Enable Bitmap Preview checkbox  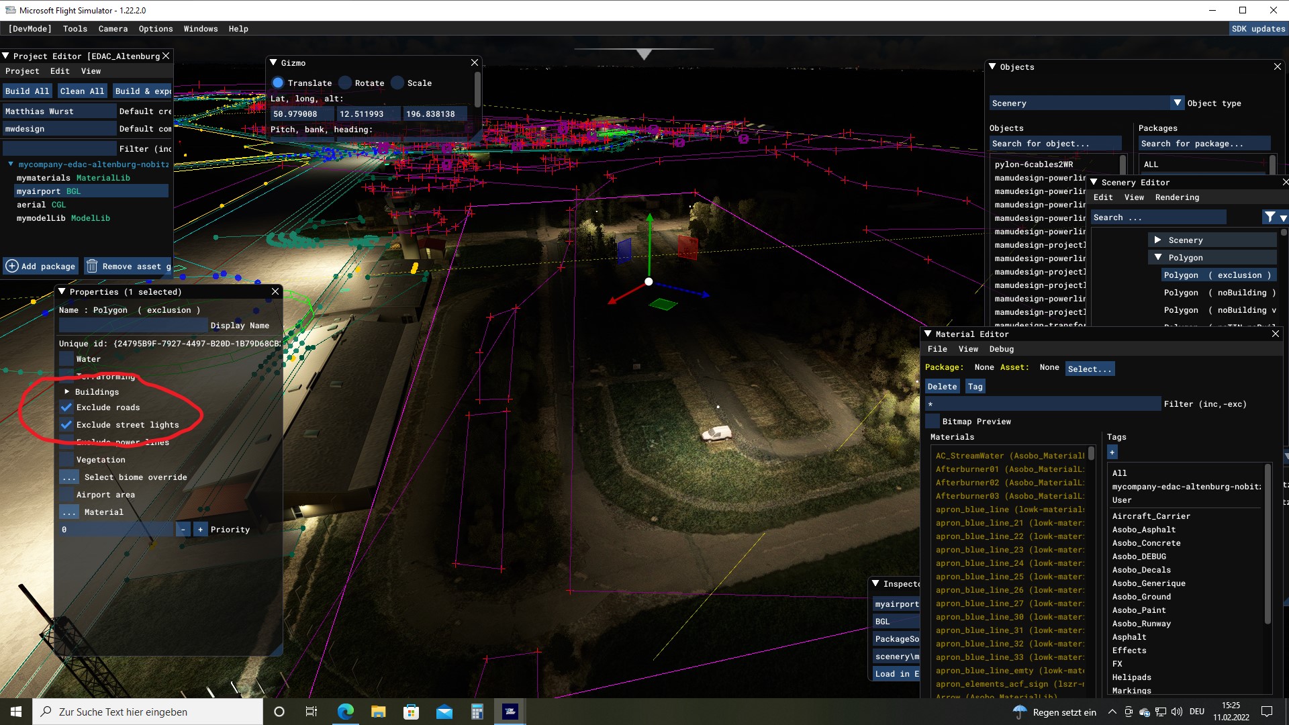933,422
